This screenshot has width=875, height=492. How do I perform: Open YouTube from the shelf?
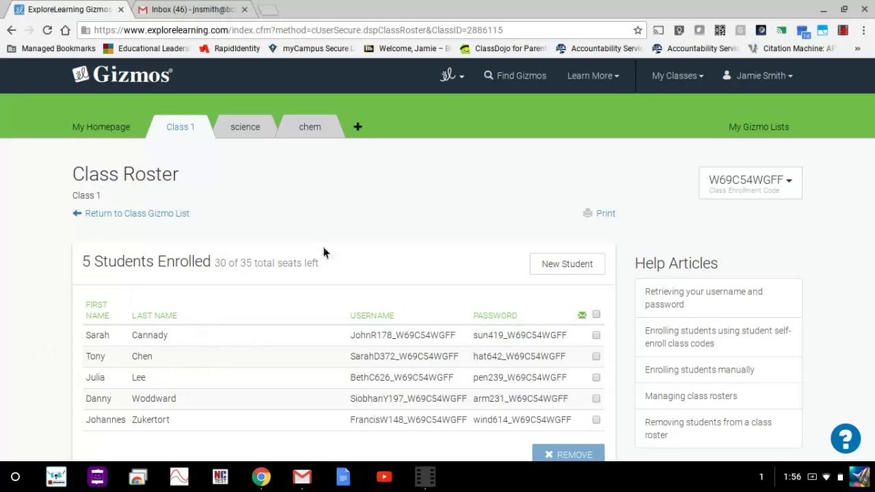[384, 477]
